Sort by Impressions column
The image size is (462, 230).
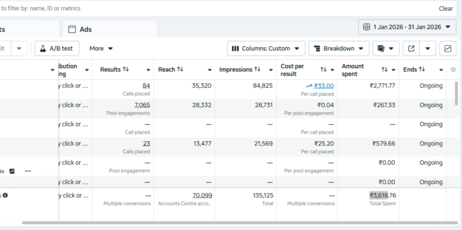257,69
